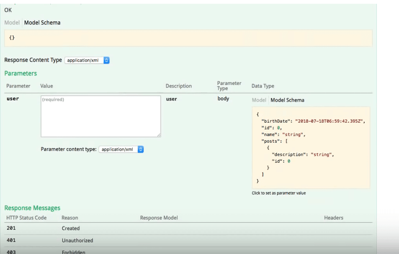Image resolution: width=399 pixels, height=254 pixels.
Task: Click the Response Model column header
Action: [159, 218]
